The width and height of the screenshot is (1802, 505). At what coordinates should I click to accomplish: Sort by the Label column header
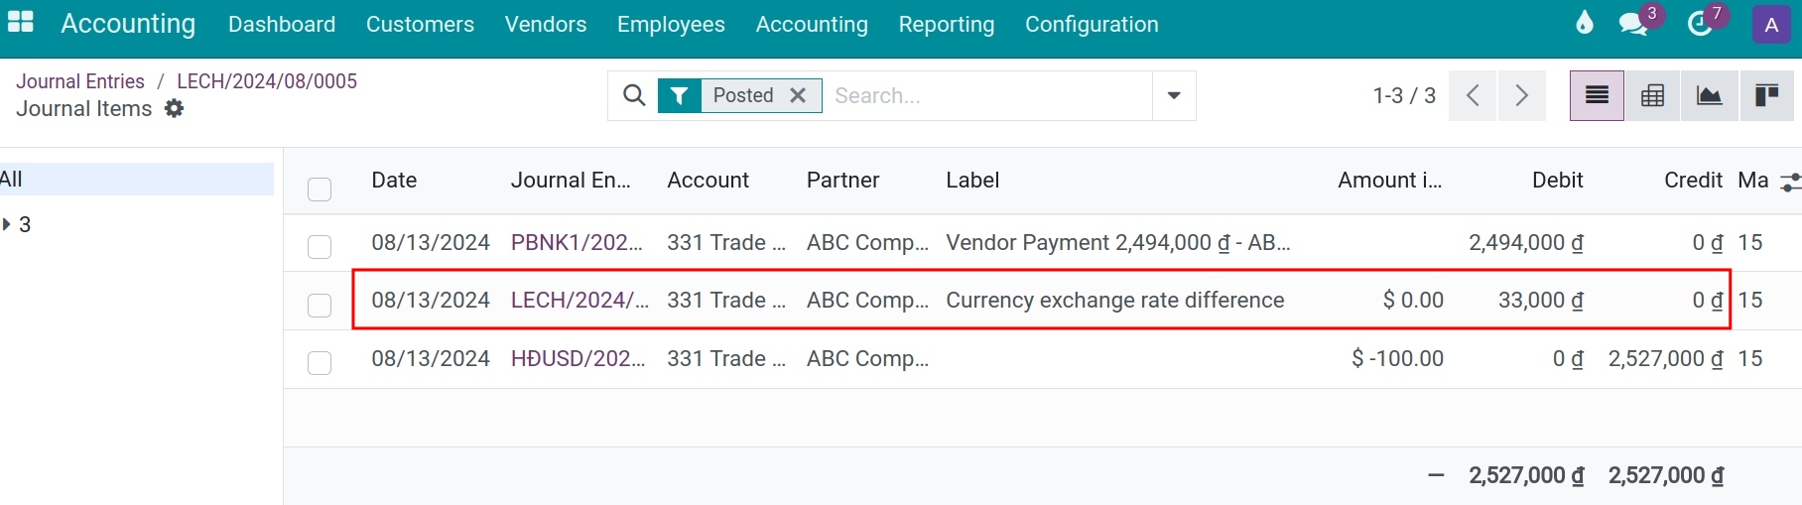972,180
